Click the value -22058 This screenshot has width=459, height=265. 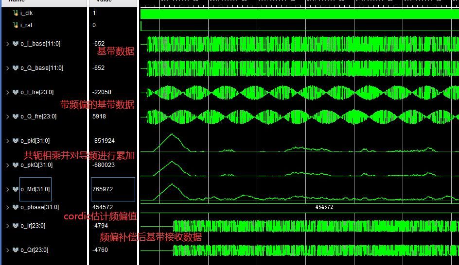pyautogui.click(x=102, y=92)
